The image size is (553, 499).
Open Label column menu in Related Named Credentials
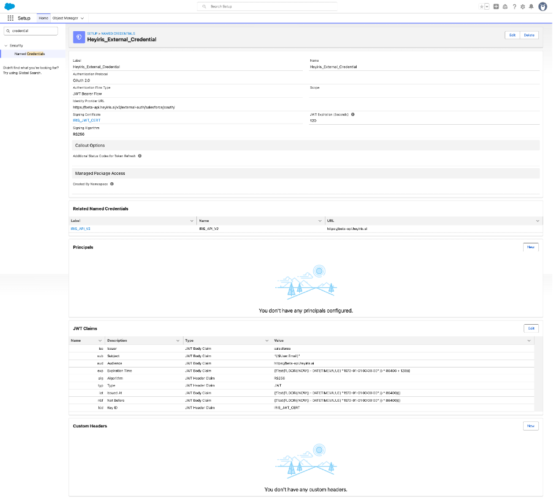191,221
